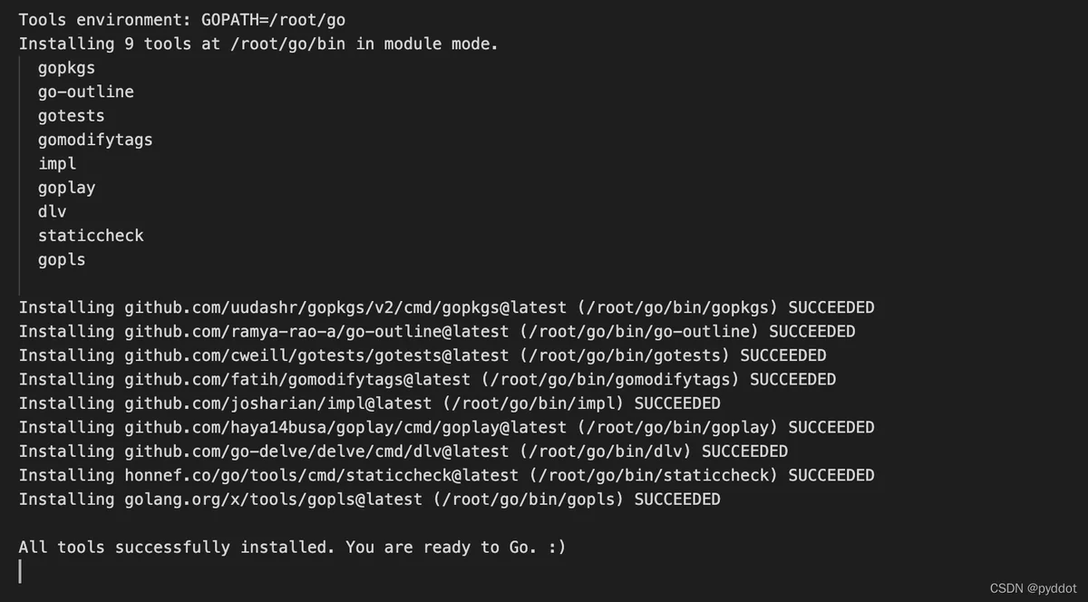Click the goplay GitHub install URL

pos(345,427)
